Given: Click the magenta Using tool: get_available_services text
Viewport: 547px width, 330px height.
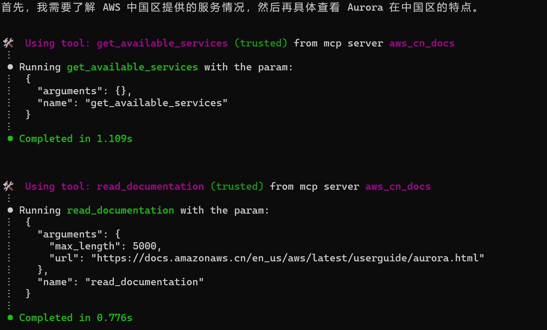Looking at the screenshot, I should coord(127,43).
